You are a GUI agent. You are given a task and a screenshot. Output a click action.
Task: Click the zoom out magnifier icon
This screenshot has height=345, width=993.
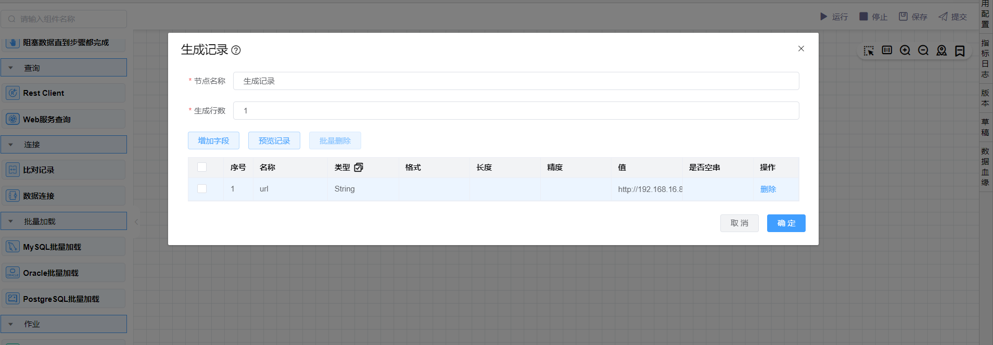tap(923, 50)
